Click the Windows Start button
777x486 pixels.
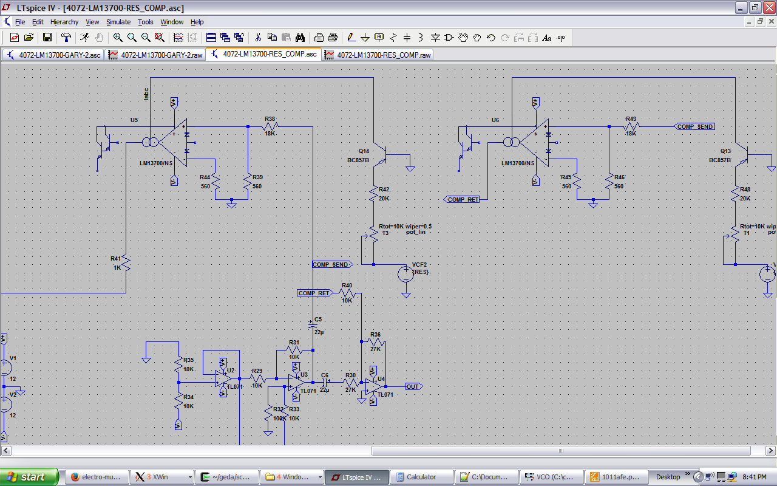(x=29, y=477)
